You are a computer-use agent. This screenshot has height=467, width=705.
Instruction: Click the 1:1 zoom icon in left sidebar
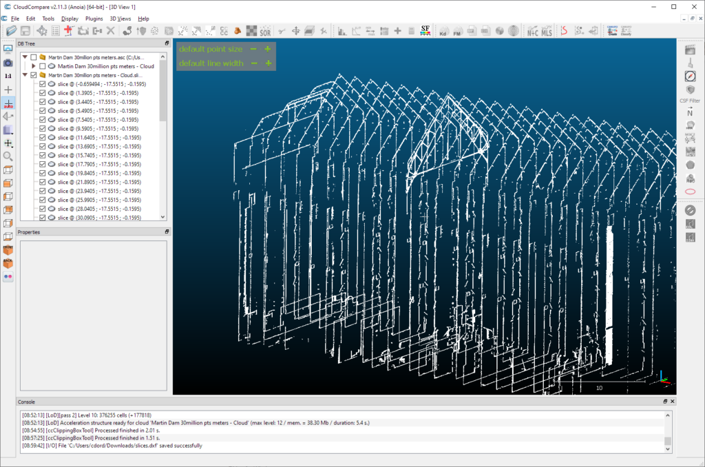coord(8,76)
